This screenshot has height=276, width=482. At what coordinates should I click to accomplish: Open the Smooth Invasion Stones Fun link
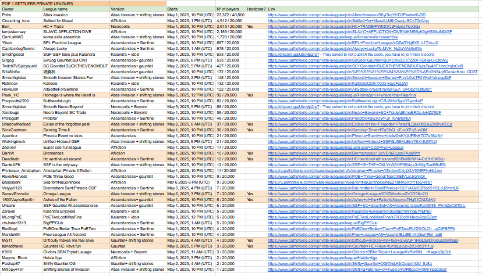point(360,78)
